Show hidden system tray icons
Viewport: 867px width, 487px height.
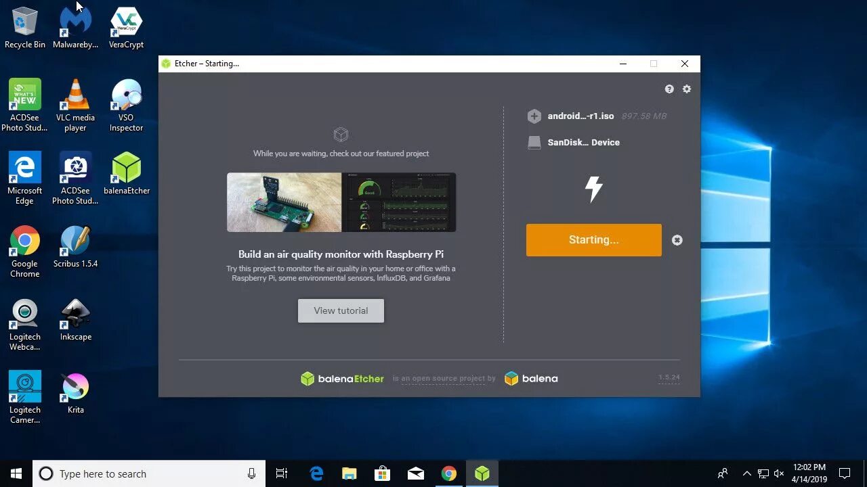point(746,473)
